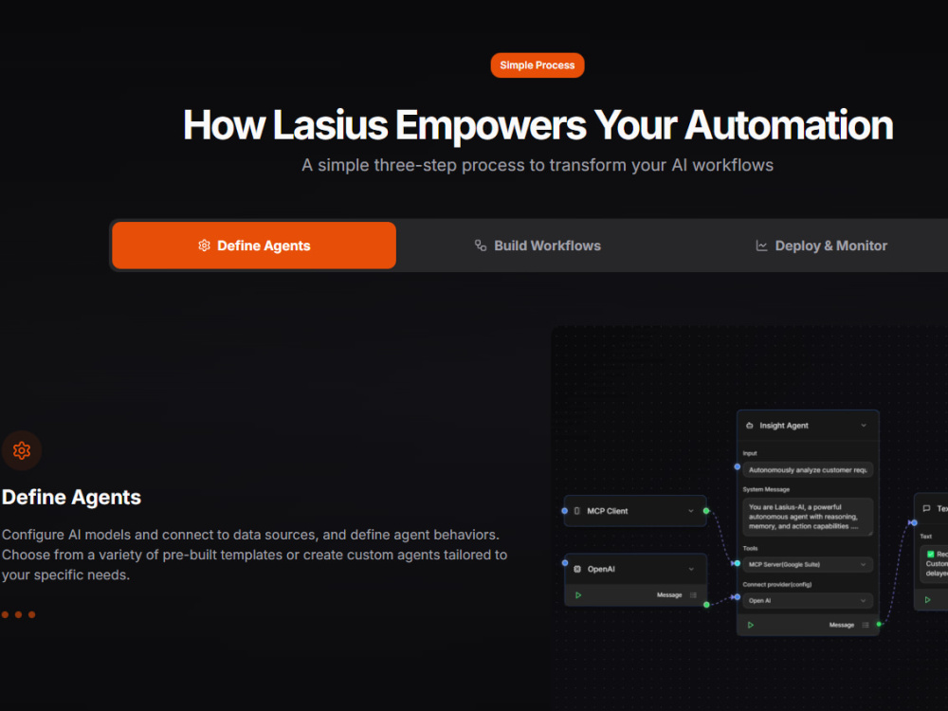Click the Insight Agent blue Input port
948x711 pixels.
(737, 466)
